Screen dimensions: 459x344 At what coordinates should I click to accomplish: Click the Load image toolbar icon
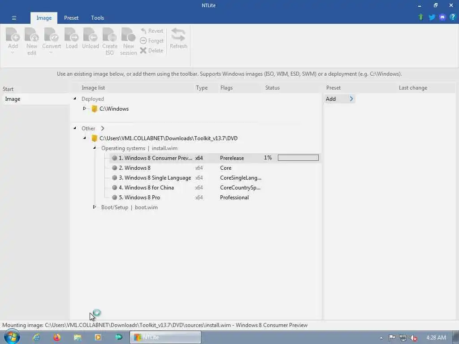tap(71, 34)
